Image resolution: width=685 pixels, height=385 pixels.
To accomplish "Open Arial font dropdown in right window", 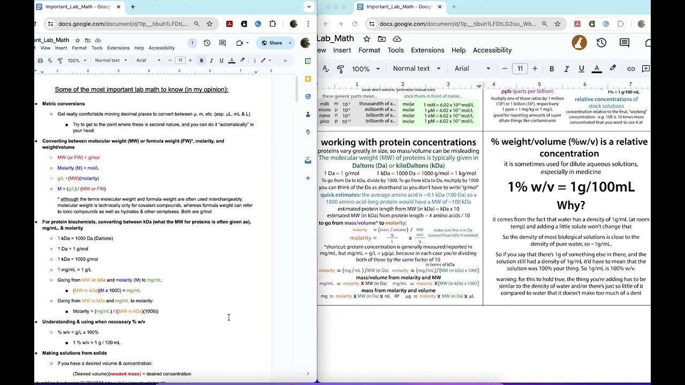I will [x=472, y=68].
